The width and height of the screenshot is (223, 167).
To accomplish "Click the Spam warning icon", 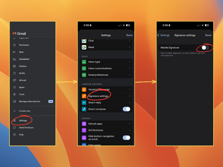I will click(x=14, y=87).
